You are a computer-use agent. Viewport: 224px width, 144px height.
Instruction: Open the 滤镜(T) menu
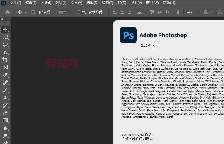pos(107,3)
